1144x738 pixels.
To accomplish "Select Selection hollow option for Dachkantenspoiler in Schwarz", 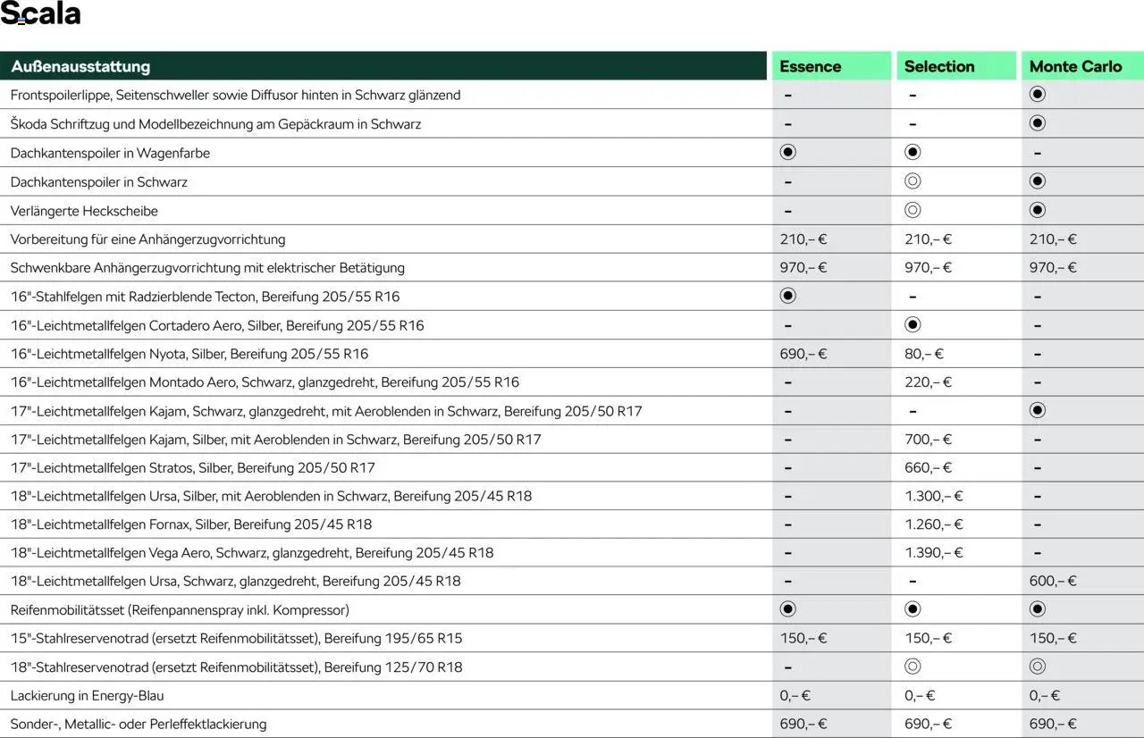I will click(x=913, y=181).
